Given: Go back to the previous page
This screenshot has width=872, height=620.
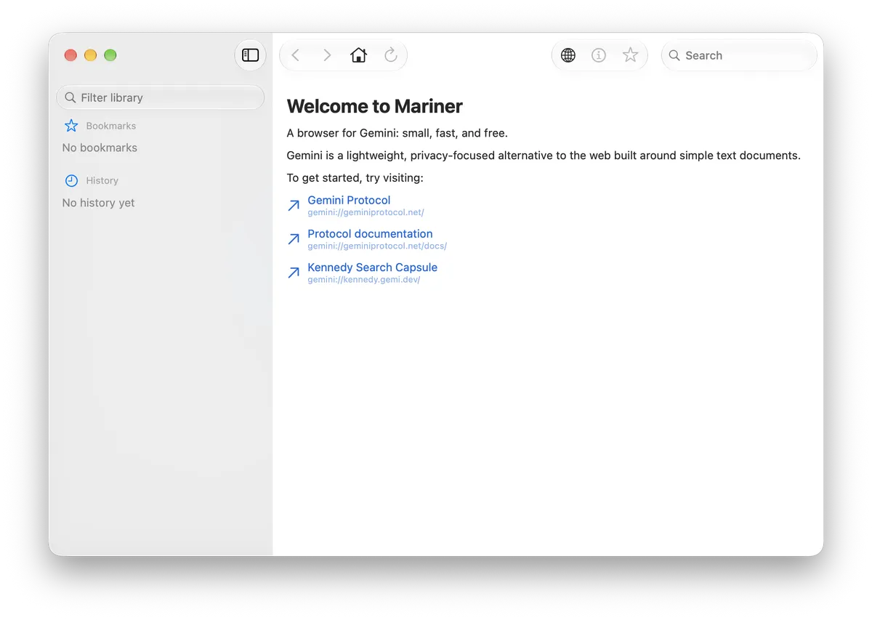Looking at the screenshot, I should [x=296, y=55].
